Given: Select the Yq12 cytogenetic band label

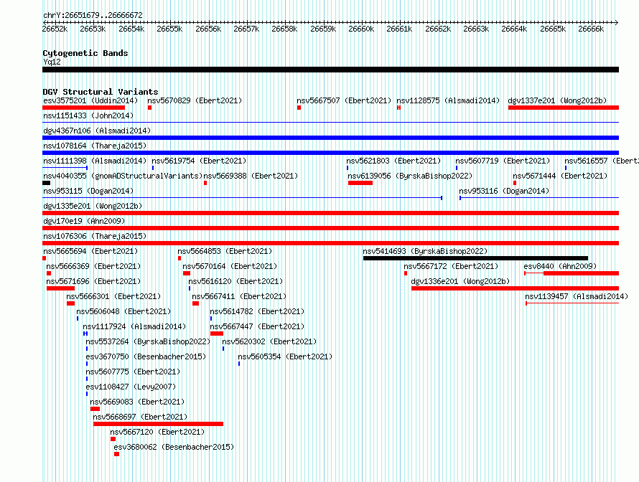Looking at the screenshot, I should tap(52, 62).
